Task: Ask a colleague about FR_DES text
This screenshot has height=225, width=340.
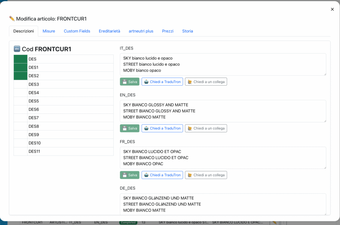Action: pos(206,175)
